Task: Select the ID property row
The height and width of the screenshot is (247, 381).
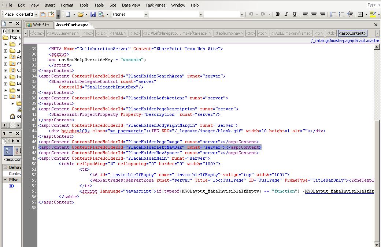Action: [12, 186]
